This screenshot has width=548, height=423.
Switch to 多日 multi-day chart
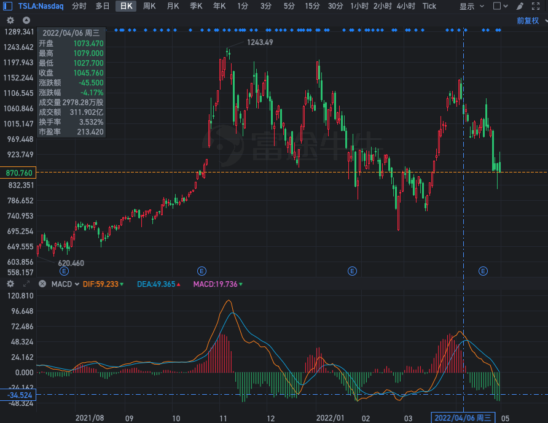pos(103,6)
